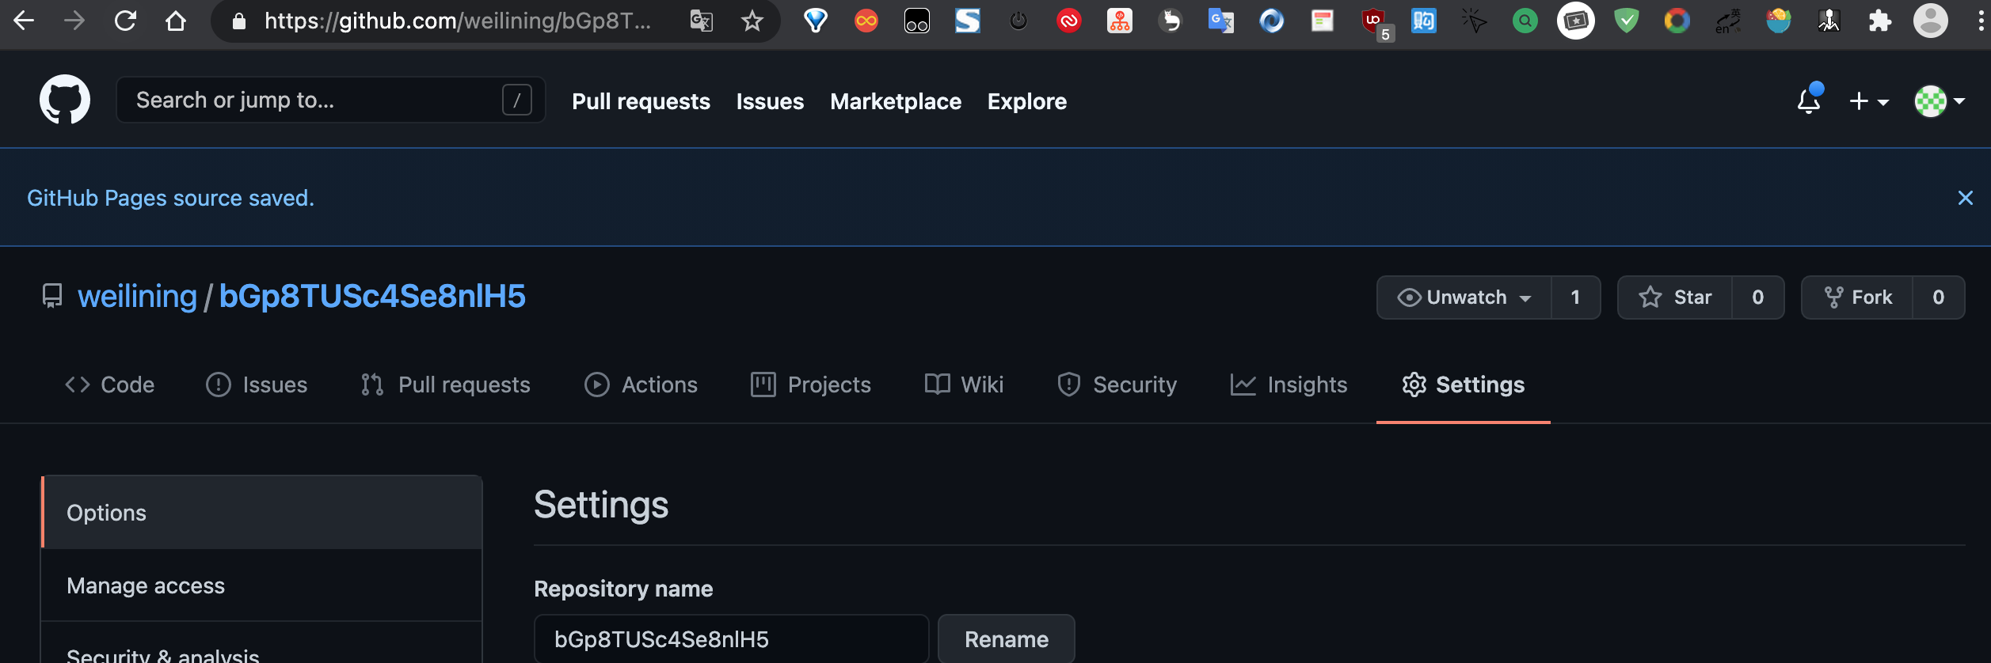Open the AdGuard green shield extension

(1626, 21)
